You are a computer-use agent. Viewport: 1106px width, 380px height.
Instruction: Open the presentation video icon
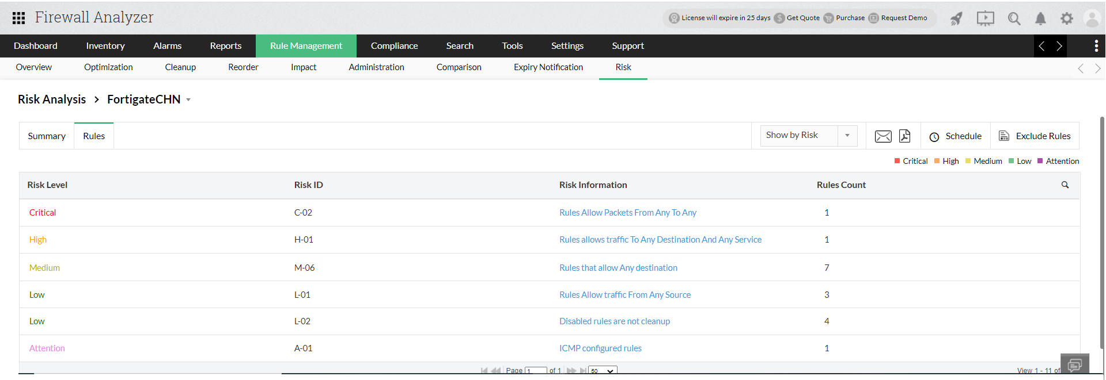tap(985, 18)
